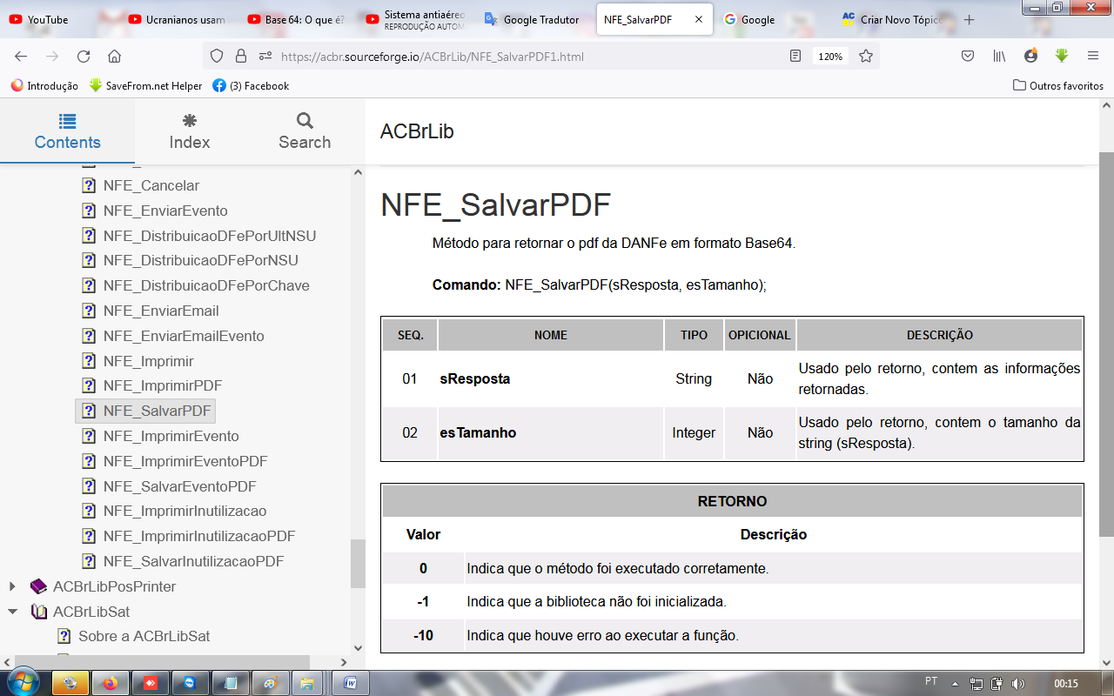Open the system tray volume control
The width and height of the screenshot is (1114, 696).
click(x=1018, y=684)
